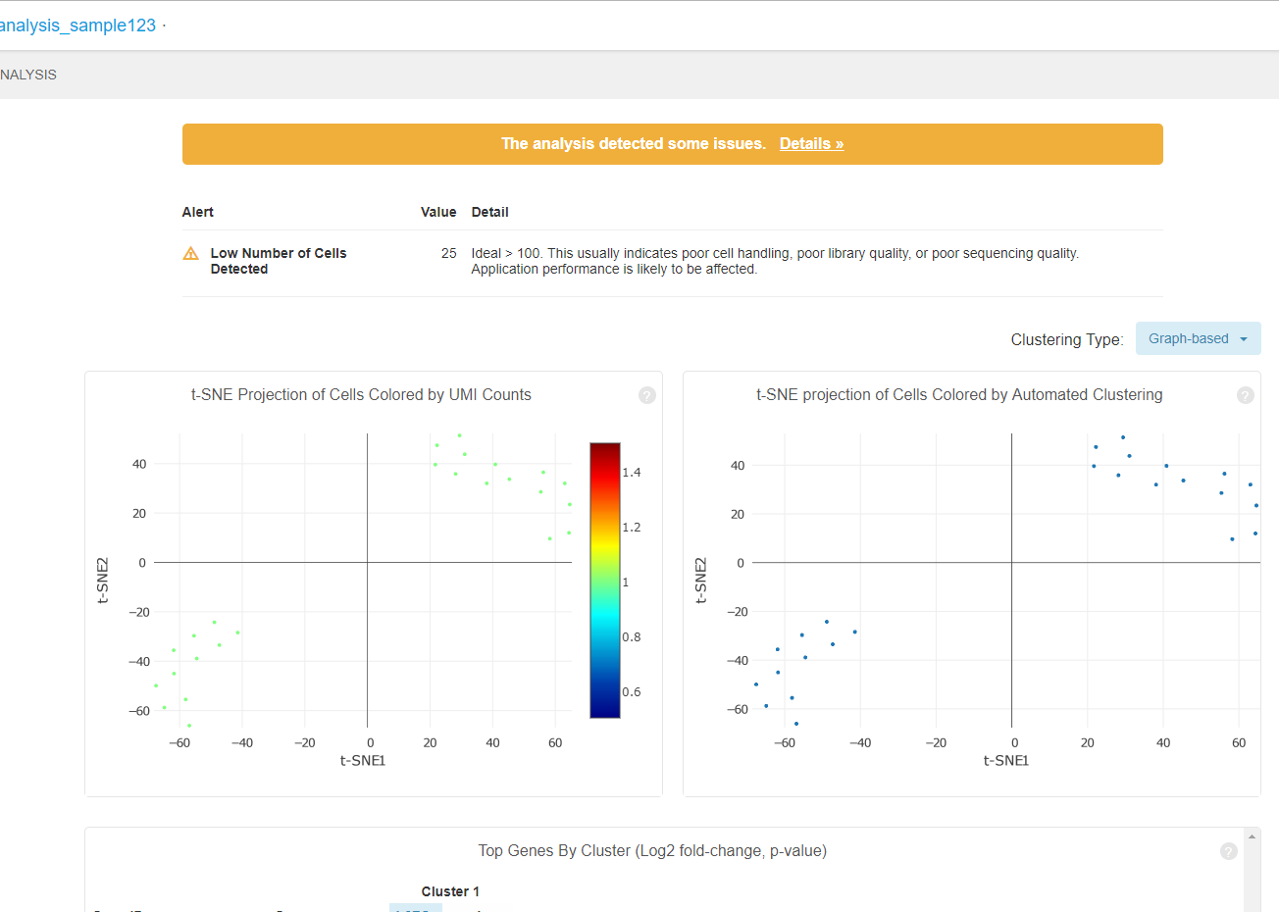Click the Top Genes By Cluster heading

point(652,851)
